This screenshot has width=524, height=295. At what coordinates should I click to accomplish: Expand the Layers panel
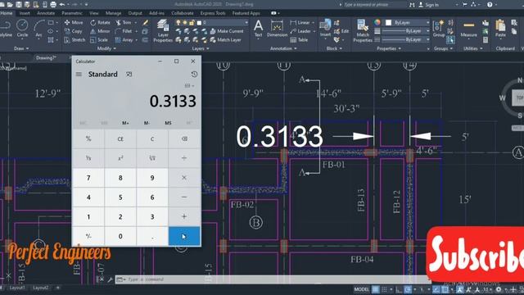click(x=201, y=48)
